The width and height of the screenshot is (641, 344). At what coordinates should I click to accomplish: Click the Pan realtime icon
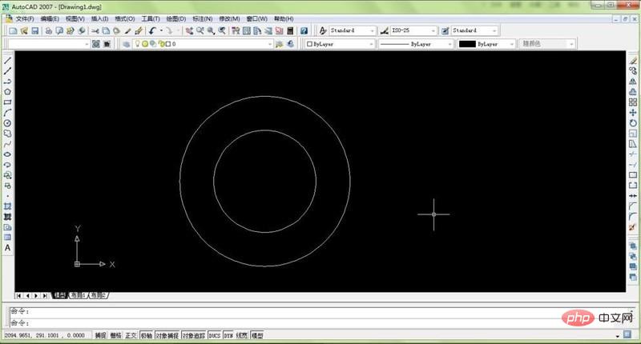[189, 30]
